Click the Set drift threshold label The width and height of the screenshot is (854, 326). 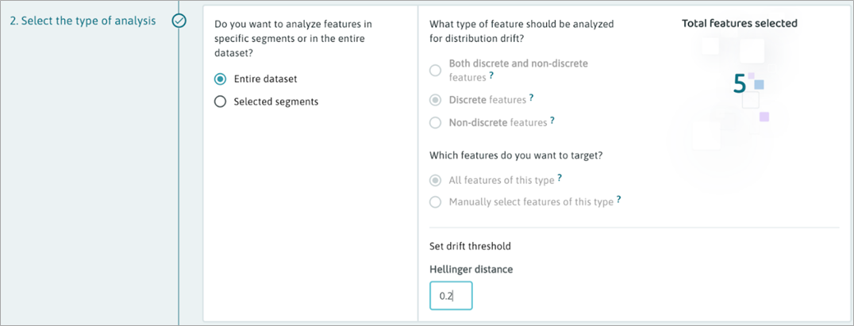[x=470, y=246]
